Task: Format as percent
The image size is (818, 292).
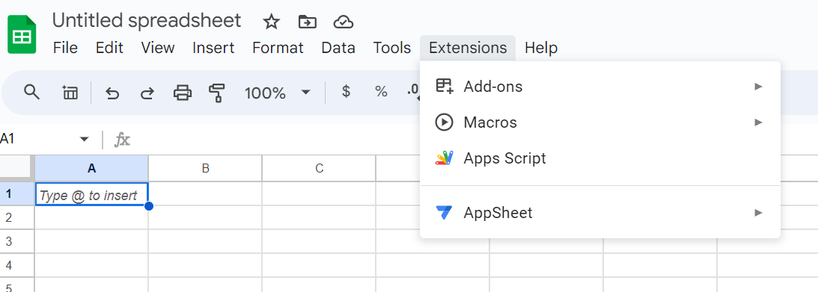Action: click(x=382, y=92)
